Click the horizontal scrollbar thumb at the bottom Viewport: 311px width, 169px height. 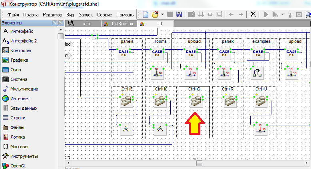pos(199,163)
